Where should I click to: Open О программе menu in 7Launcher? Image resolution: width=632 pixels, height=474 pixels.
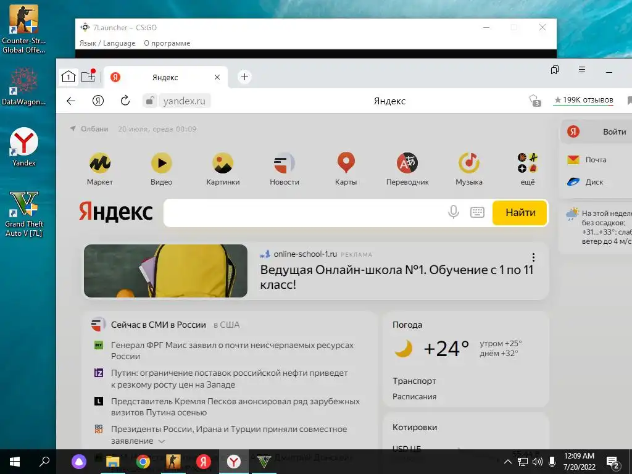(x=167, y=43)
